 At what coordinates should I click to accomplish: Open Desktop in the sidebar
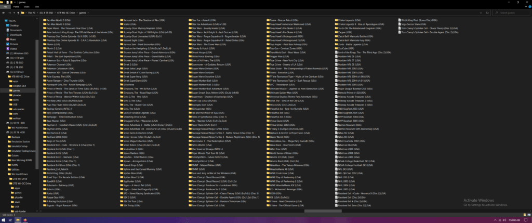tap(12, 25)
